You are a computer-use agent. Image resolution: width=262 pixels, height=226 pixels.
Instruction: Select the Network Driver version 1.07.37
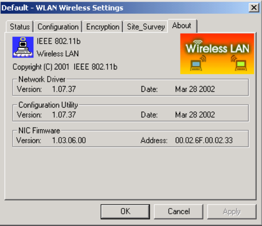[x=64, y=89]
